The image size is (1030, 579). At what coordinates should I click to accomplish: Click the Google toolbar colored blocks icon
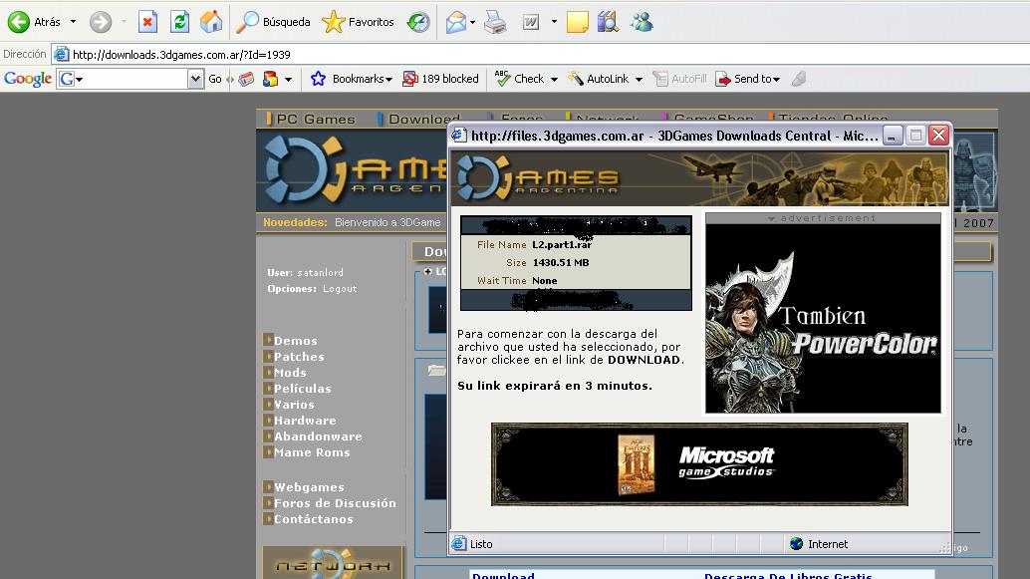pos(270,79)
